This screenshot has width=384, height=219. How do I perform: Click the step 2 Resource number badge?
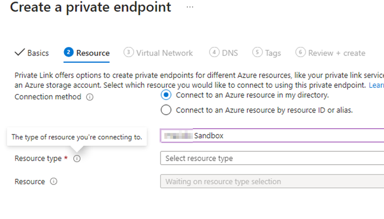(x=69, y=52)
